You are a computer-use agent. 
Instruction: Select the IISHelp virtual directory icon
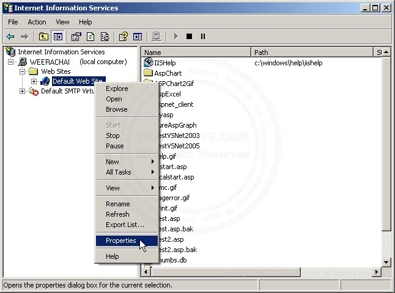tap(149, 62)
